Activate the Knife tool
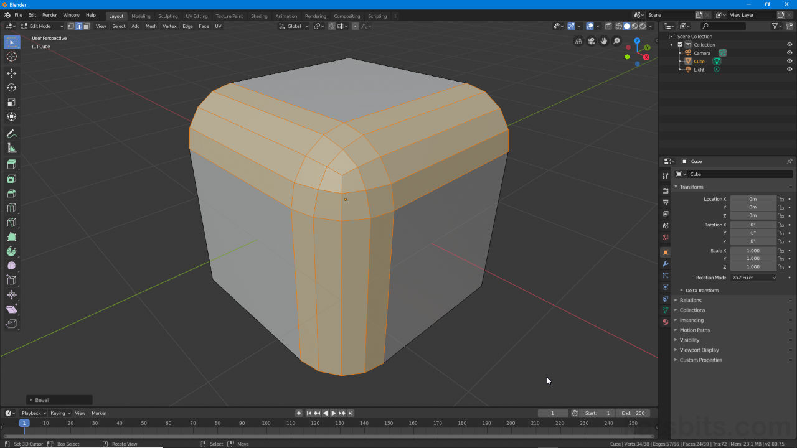 pos(12,223)
